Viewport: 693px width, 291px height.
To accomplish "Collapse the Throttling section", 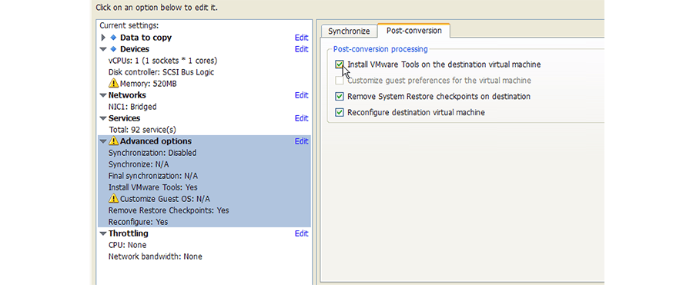I will 103,233.
